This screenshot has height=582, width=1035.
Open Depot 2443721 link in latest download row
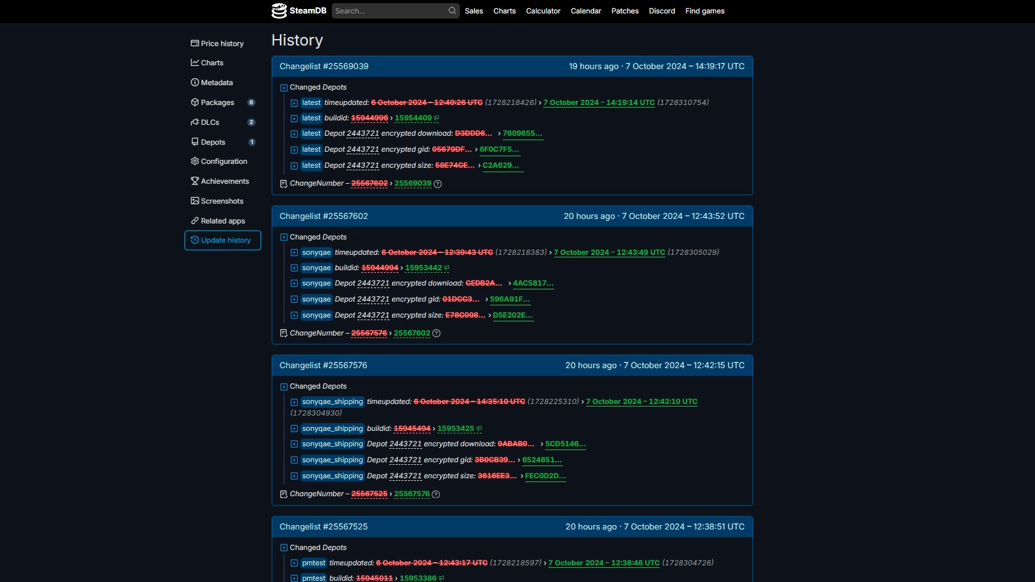click(363, 134)
